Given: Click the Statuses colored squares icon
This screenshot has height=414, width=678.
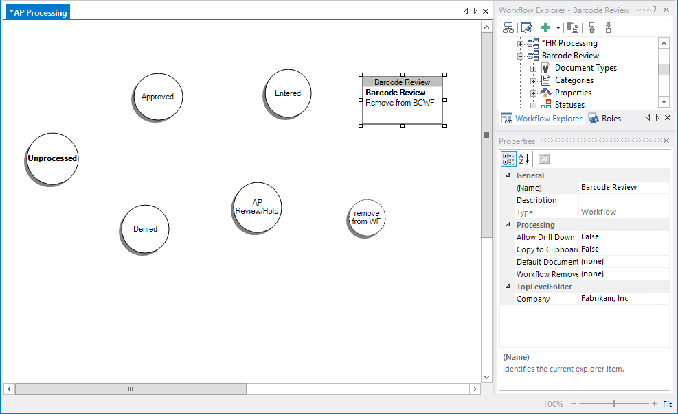Looking at the screenshot, I should 545,104.
